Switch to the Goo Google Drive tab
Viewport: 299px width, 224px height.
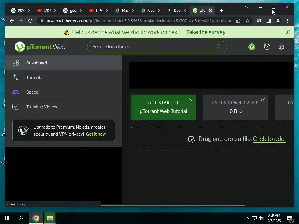tap(151, 11)
